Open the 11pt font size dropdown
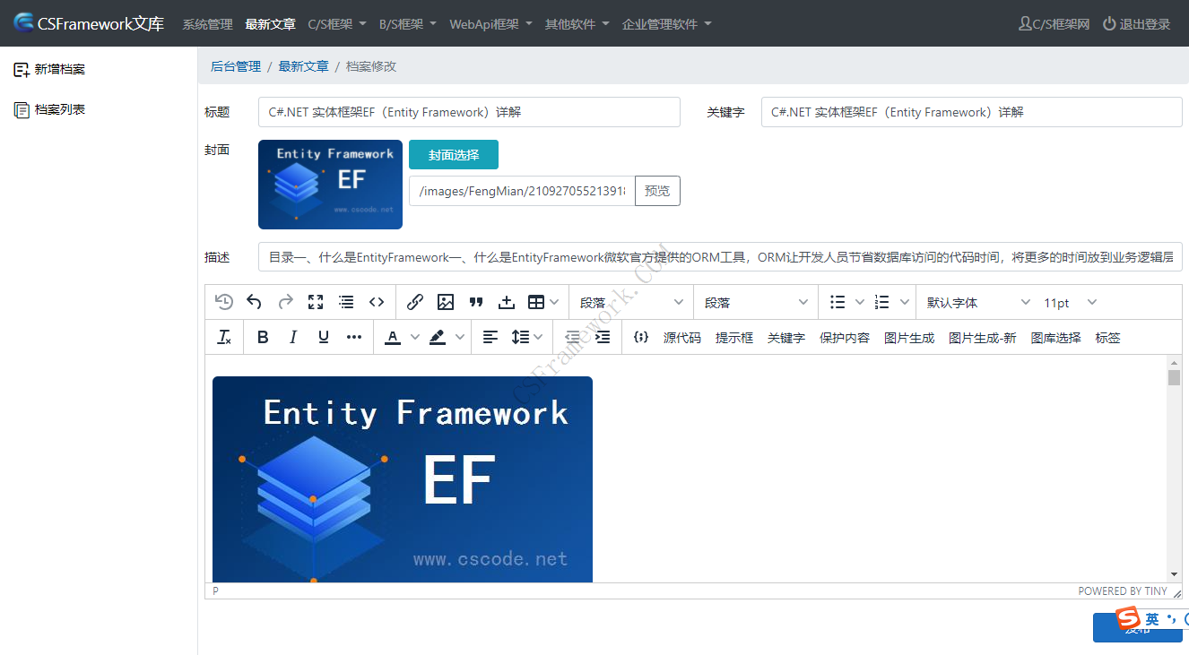The width and height of the screenshot is (1189, 655). (x=1071, y=302)
